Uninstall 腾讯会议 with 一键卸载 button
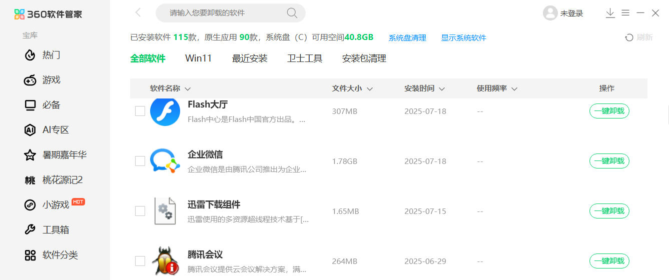This screenshot has height=280, width=669. [609, 261]
